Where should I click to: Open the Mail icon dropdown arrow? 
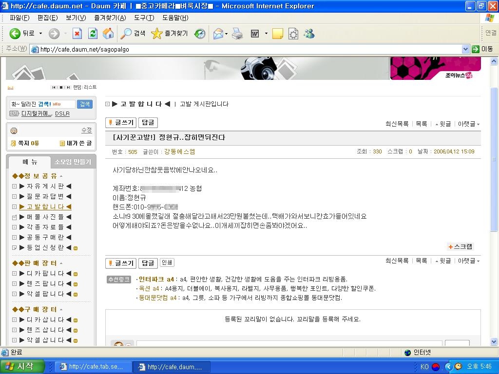[x=226, y=34]
